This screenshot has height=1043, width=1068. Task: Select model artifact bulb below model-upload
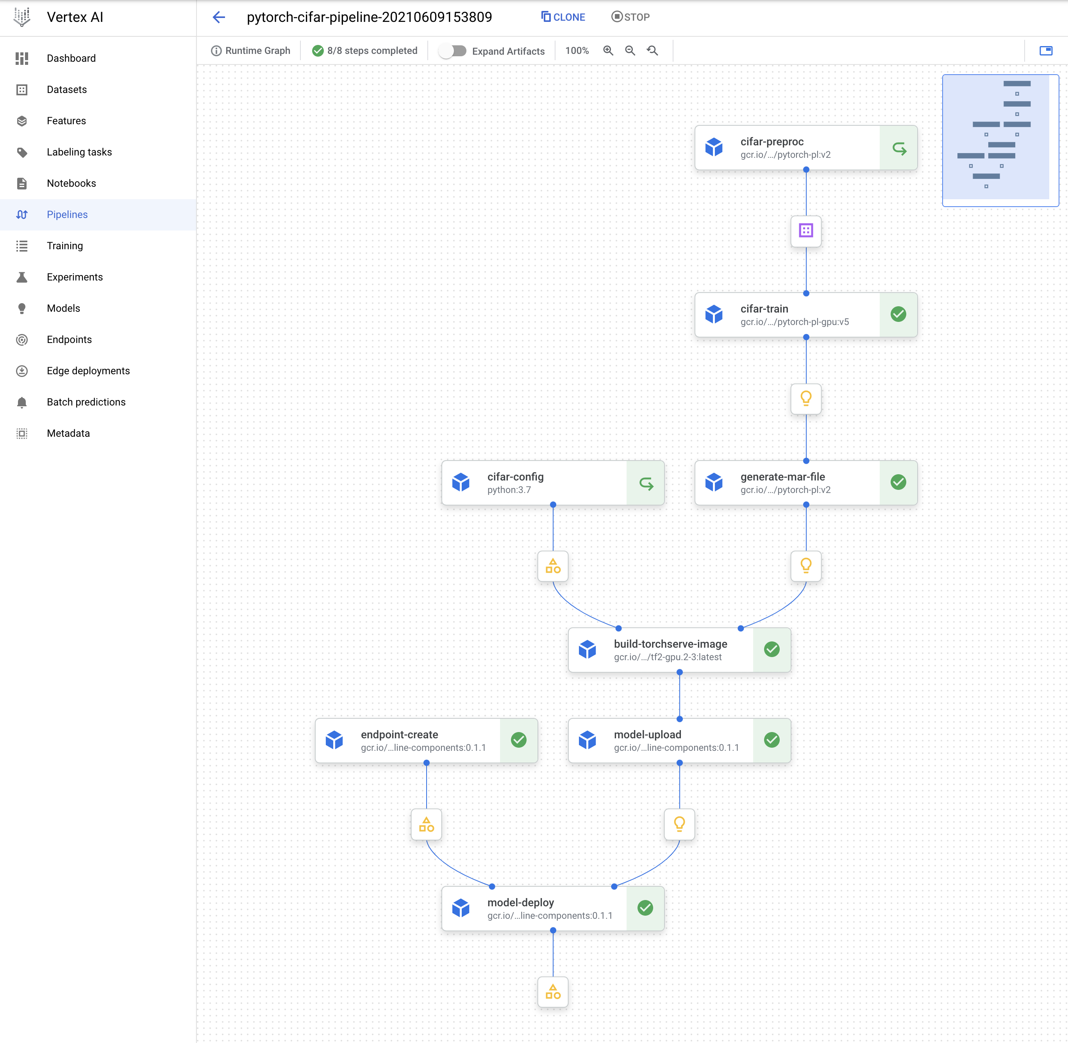(679, 824)
